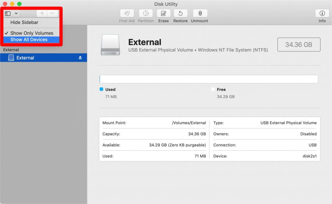Click the large External drive icon
Screen dimensions: 332x204
110,45
